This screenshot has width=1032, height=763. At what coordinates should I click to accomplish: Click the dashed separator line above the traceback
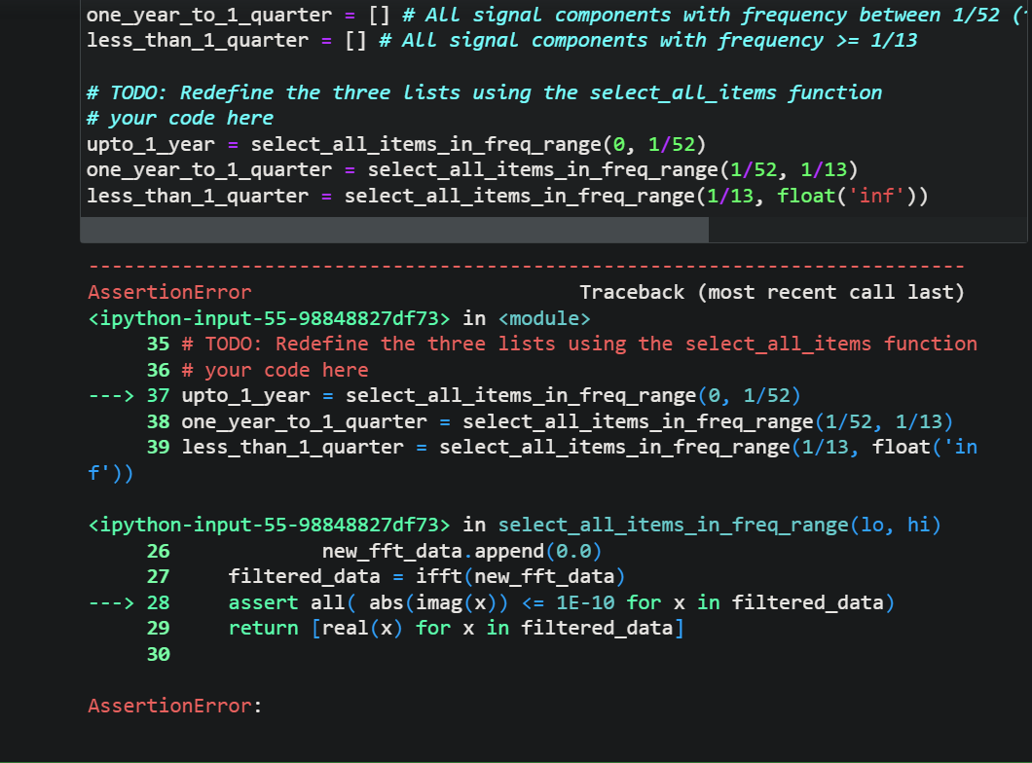coord(526,266)
